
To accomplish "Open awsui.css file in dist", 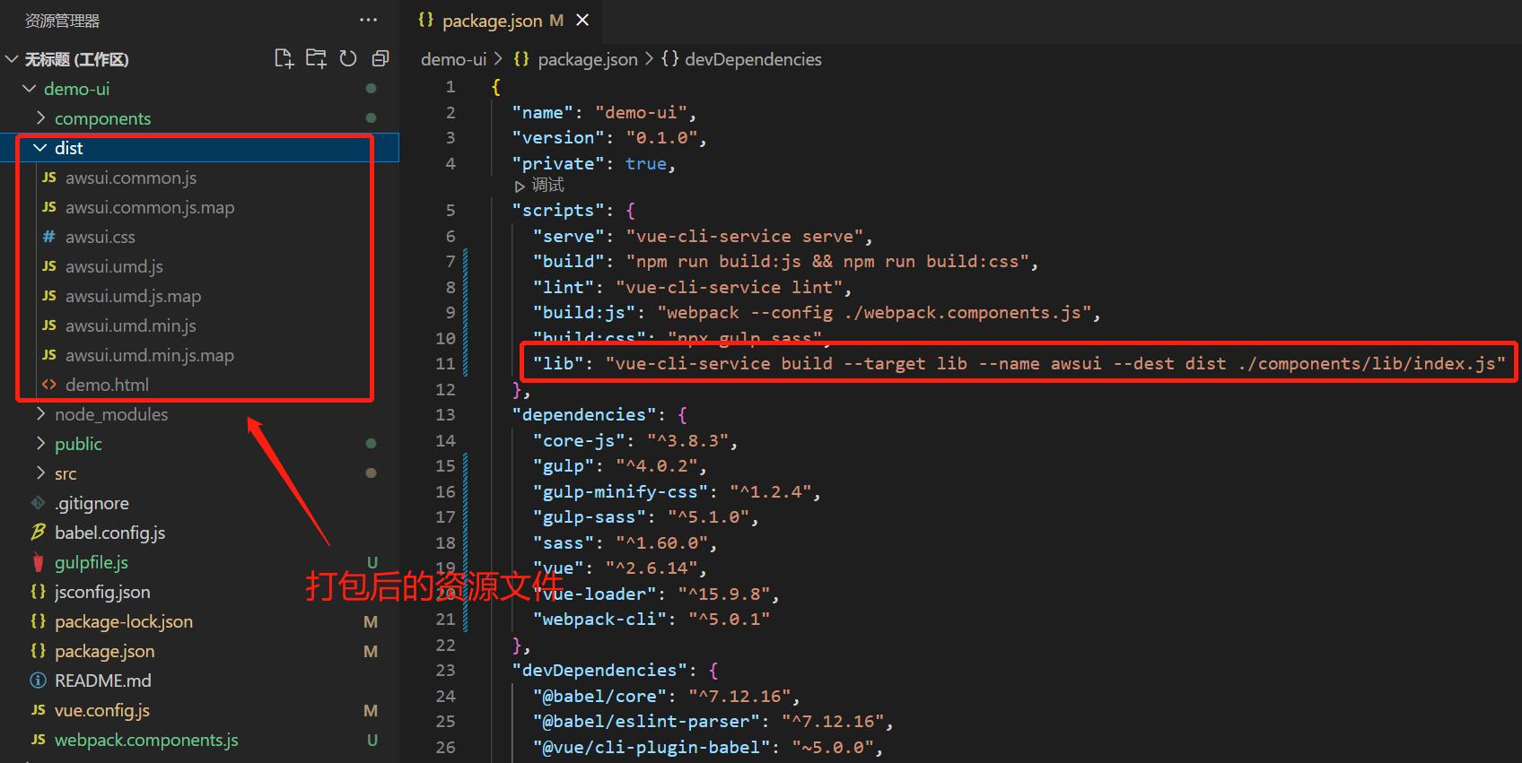I will [100, 237].
